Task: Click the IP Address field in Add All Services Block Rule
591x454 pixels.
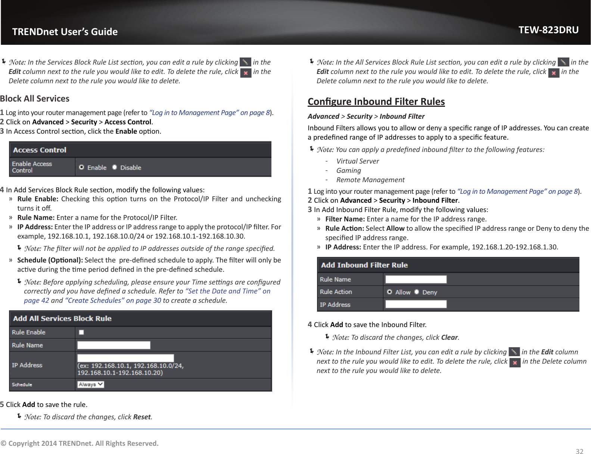Action: pyautogui.click(x=126, y=358)
